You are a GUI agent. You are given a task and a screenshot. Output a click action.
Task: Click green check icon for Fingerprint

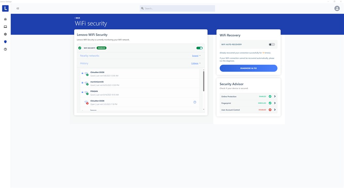[270, 103]
